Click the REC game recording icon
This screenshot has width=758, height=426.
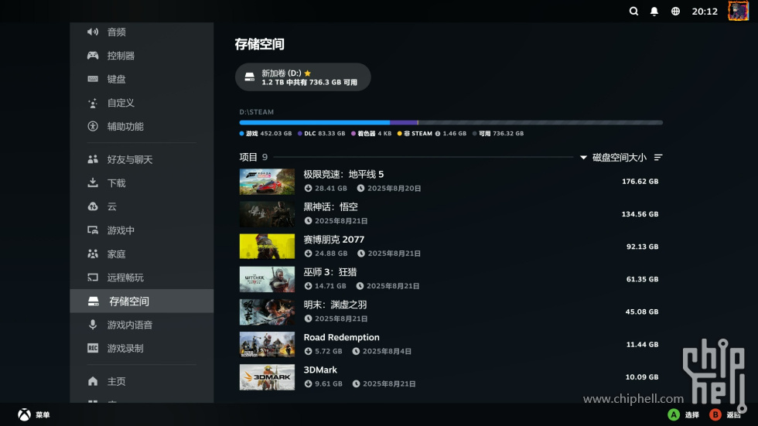pyautogui.click(x=93, y=348)
